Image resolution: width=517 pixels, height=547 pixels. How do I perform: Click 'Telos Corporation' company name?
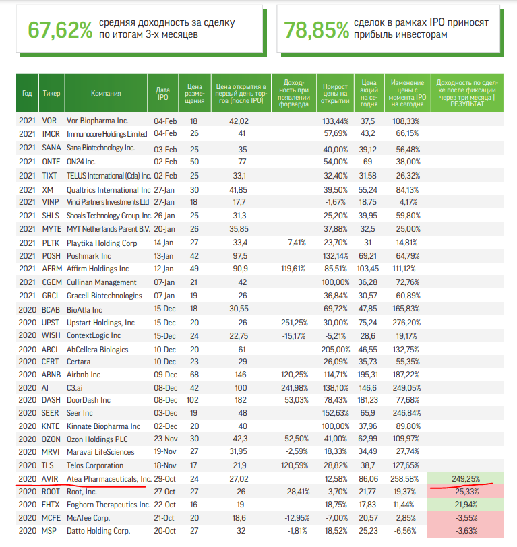pos(95,465)
